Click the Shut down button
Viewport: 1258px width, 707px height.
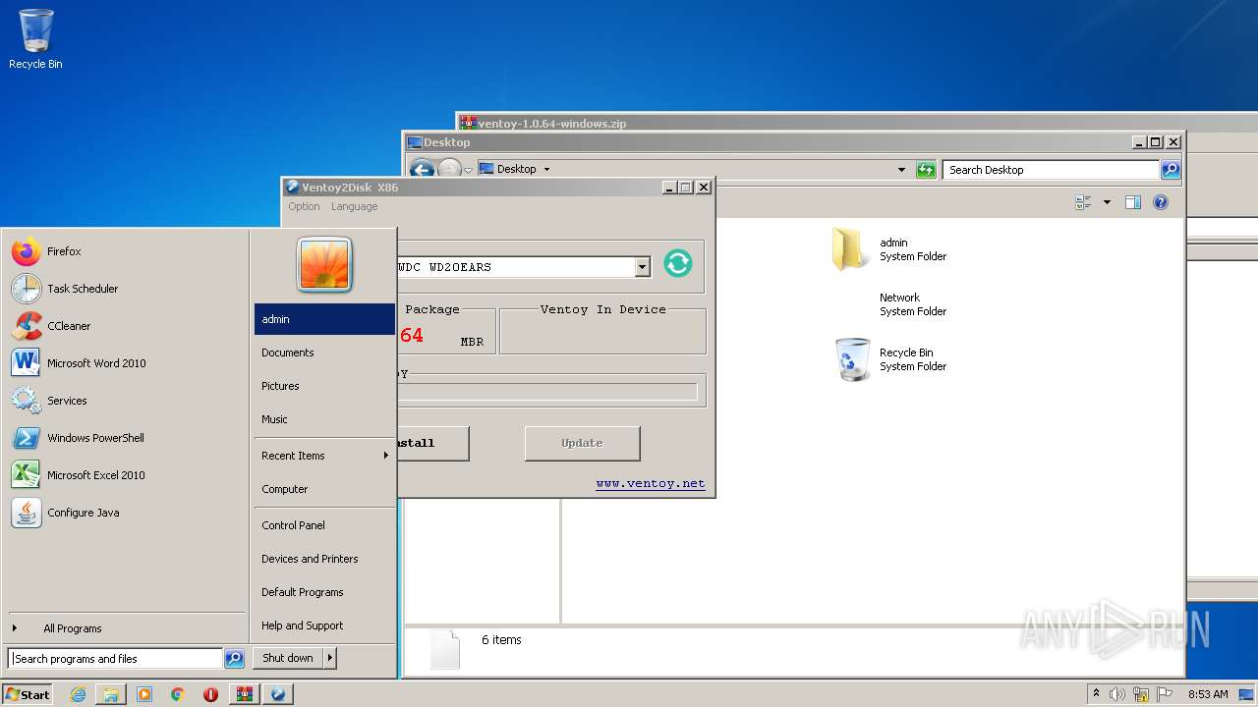point(288,658)
